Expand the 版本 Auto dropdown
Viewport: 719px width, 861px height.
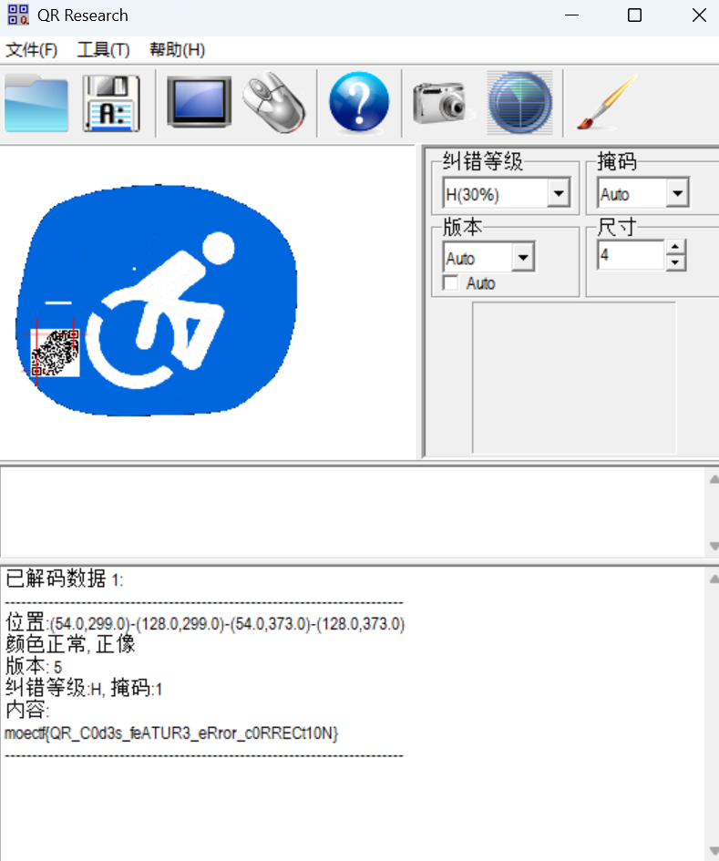[x=523, y=258]
